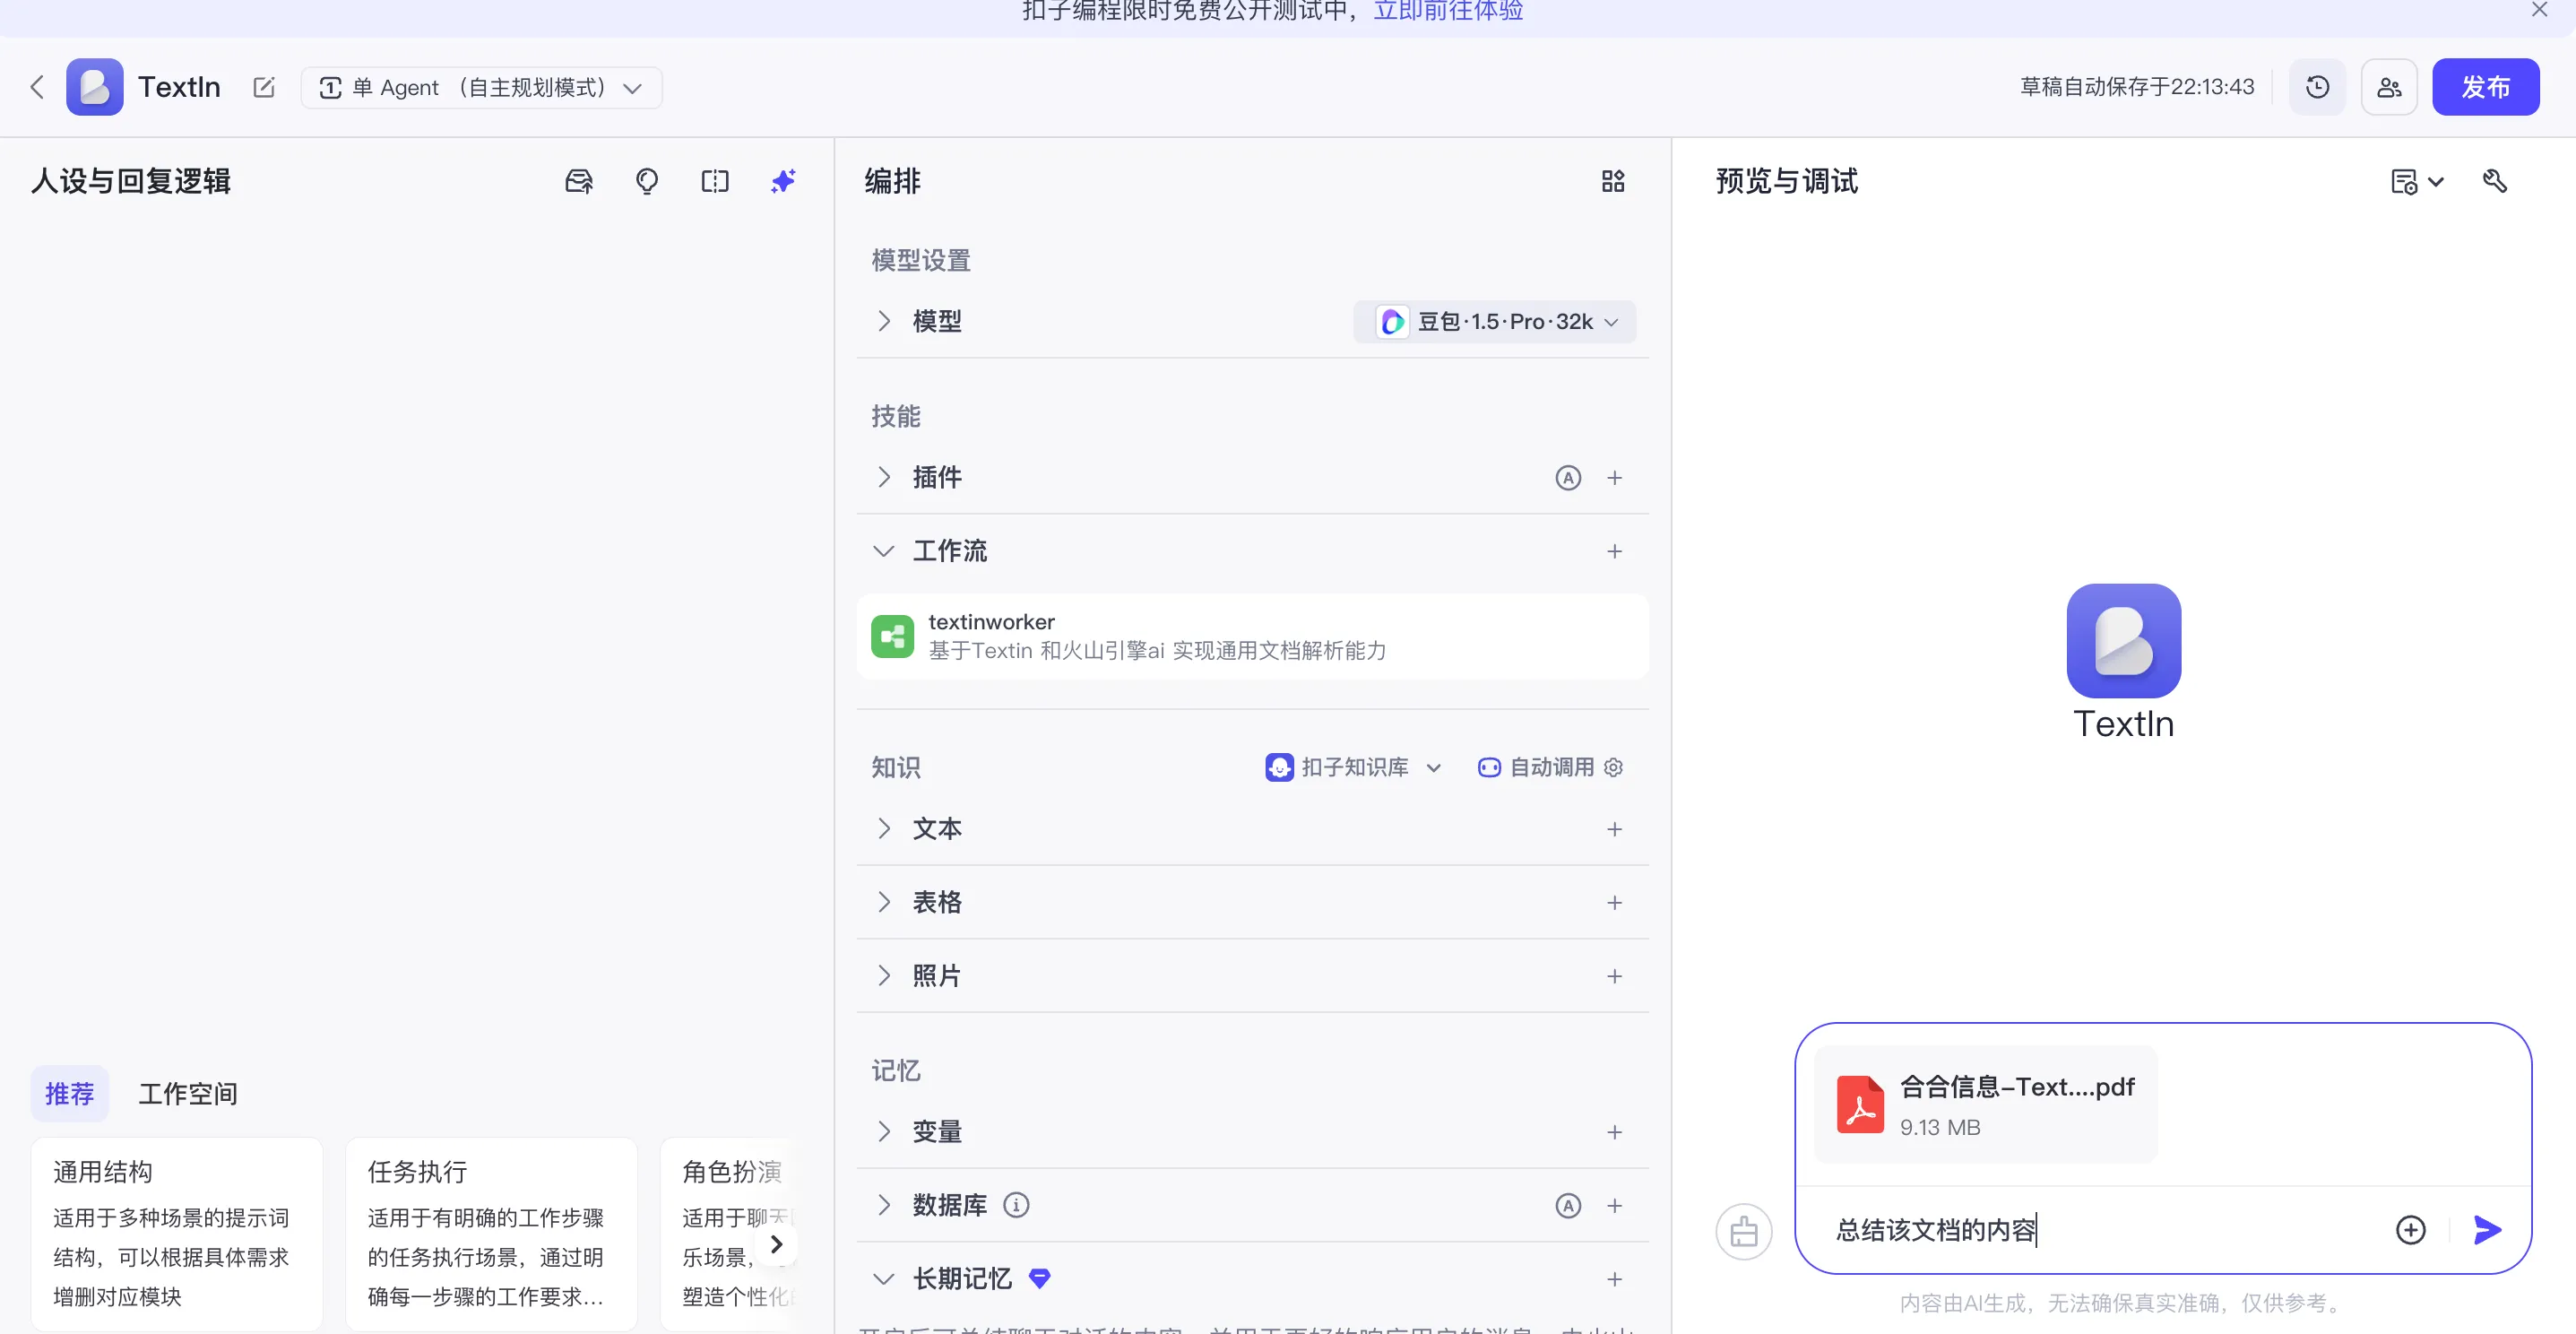Expand the 变量 section
The image size is (2576, 1334).
pyautogui.click(x=884, y=1132)
